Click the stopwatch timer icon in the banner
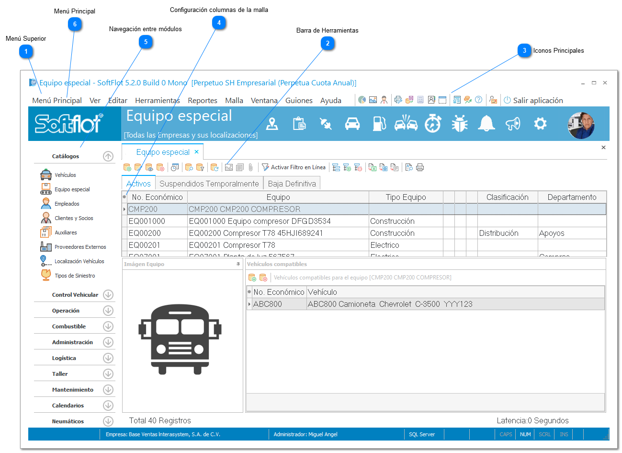This screenshot has height=453, width=622. (x=433, y=123)
